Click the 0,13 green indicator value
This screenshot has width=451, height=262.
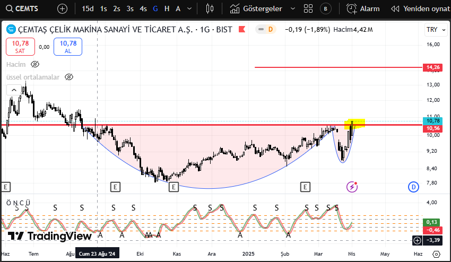click(x=431, y=222)
